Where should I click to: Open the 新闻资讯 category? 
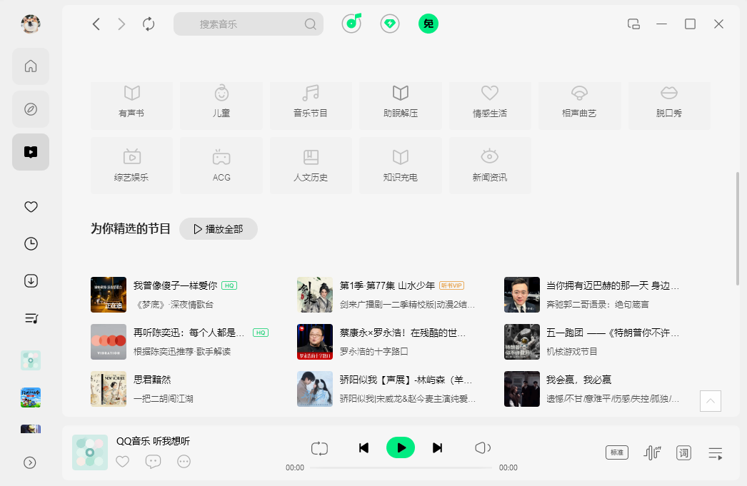click(490, 165)
